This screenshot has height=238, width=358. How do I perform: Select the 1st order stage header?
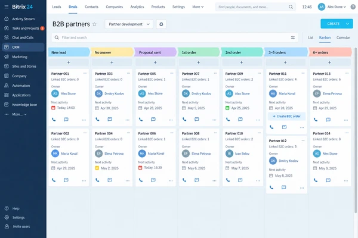click(199, 52)
